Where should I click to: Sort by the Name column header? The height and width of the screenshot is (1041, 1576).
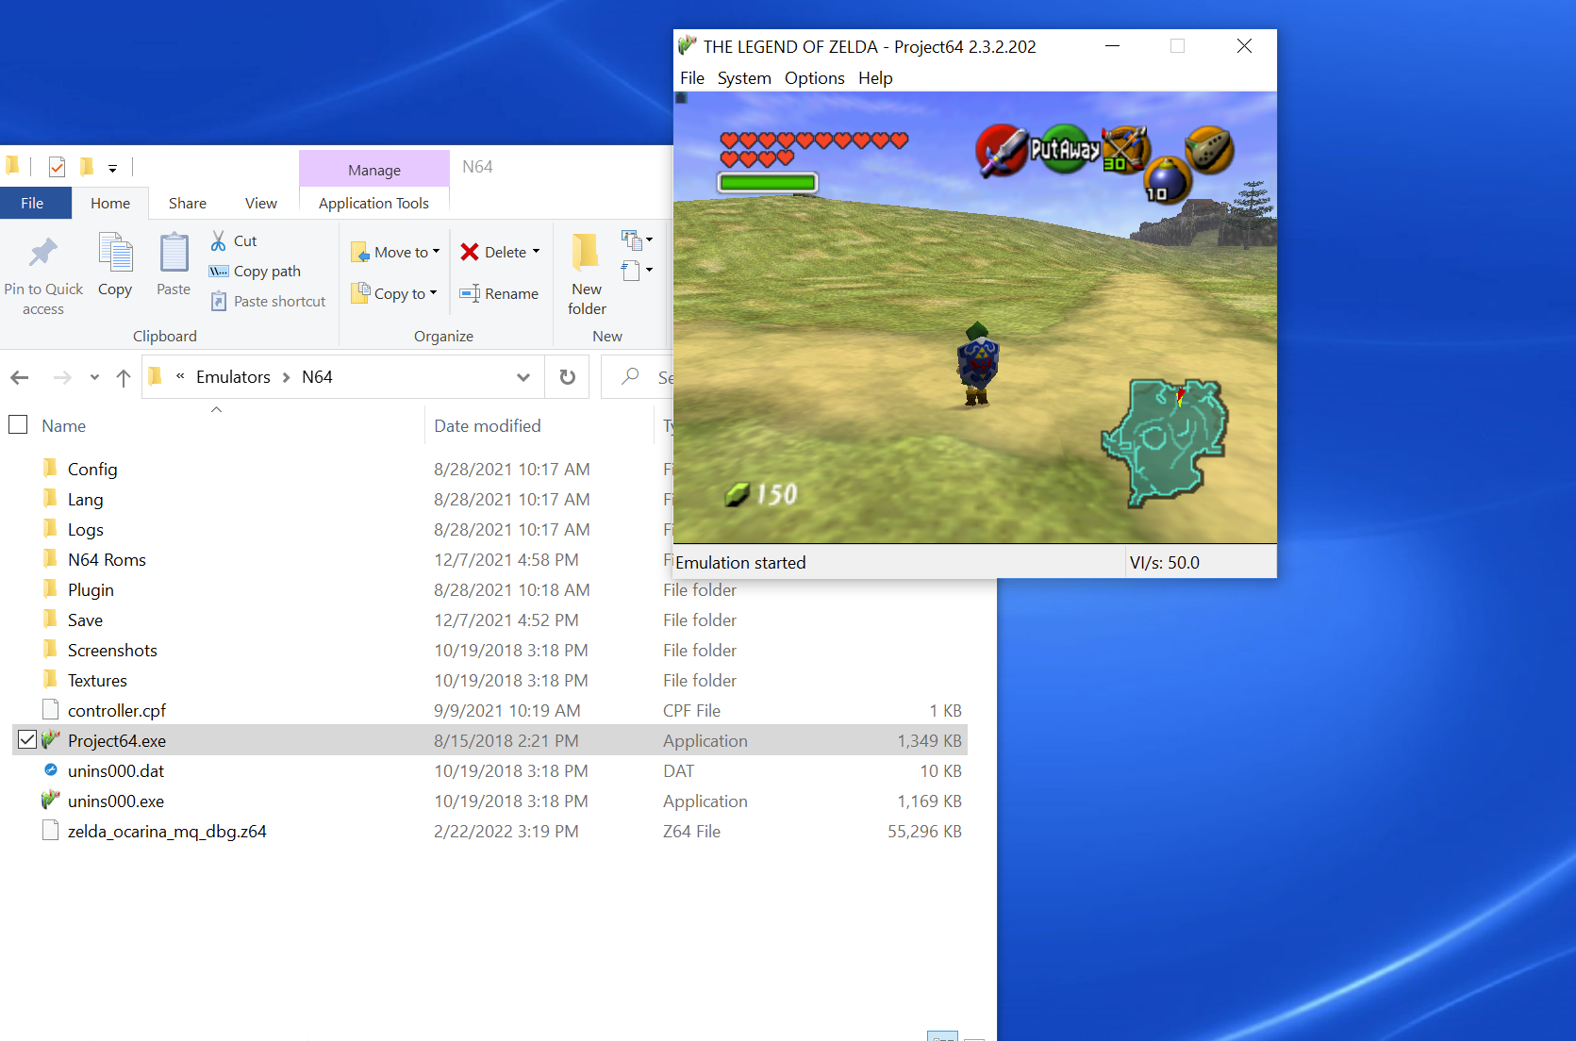(64, 425)
